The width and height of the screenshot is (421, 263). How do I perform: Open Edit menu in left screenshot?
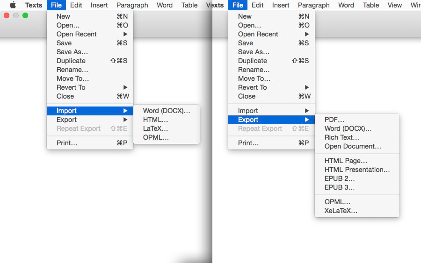pyautogui.click(x=76, y=5)
